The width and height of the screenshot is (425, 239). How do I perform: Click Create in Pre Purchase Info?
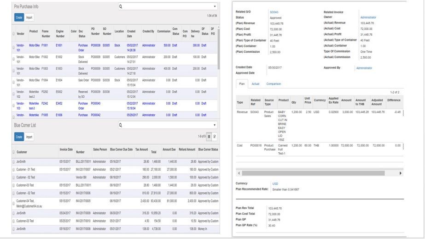19,17
